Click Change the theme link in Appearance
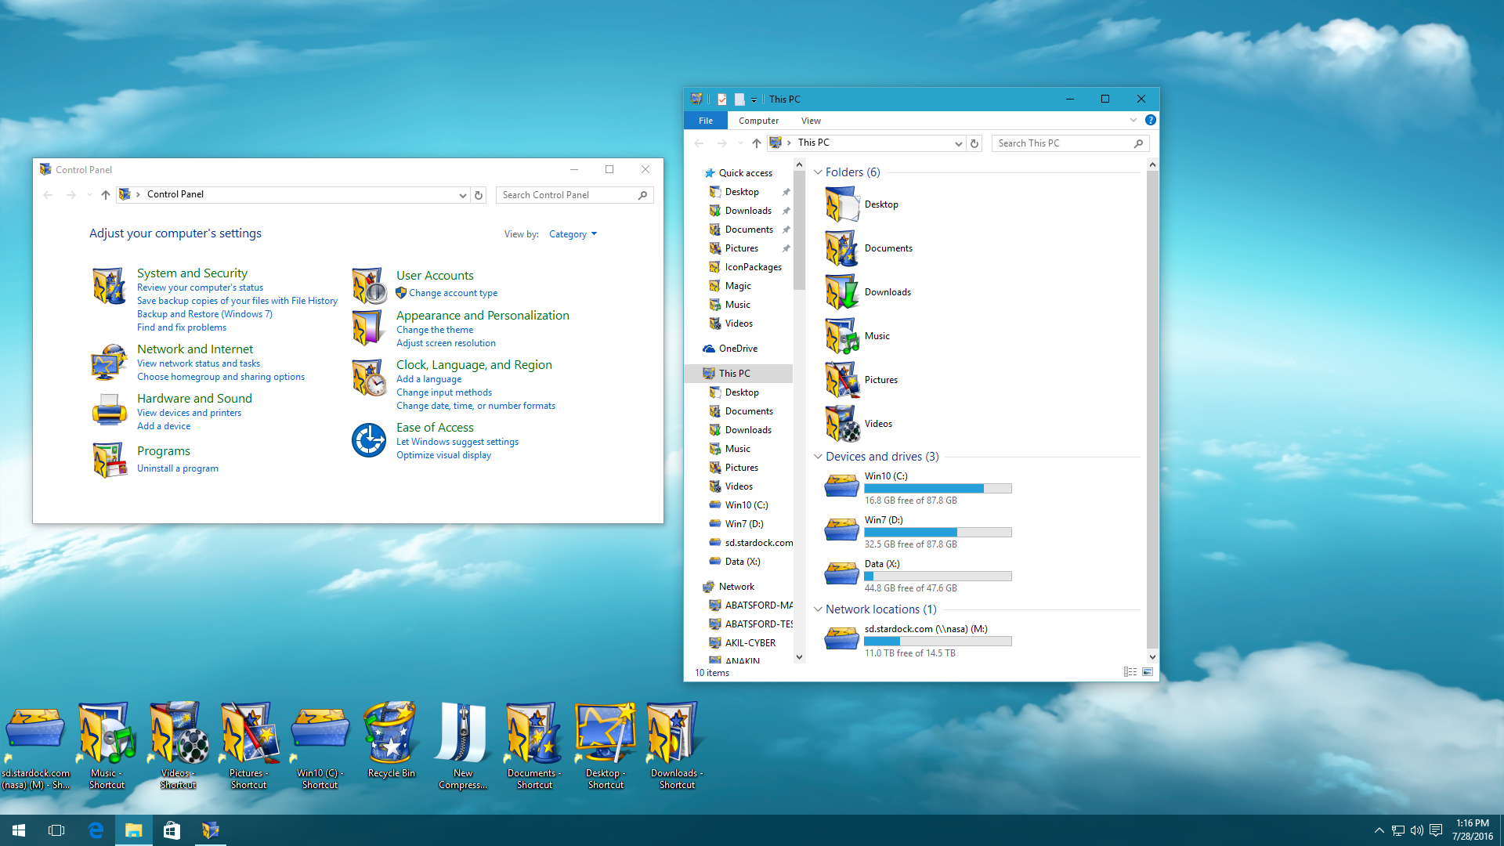Image resolution: width=1504 pixels, height=846 pixels. [x=434, y=330]
